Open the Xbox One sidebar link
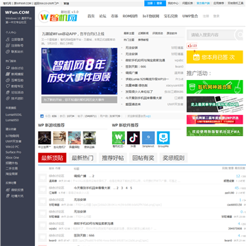Screen dimensions: 246x246 coord(12,158)
